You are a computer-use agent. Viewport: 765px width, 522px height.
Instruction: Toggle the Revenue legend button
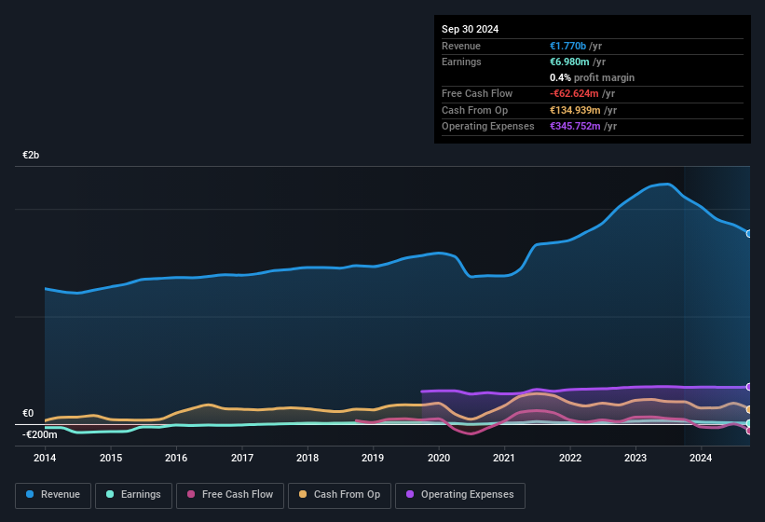pos(53,495)
